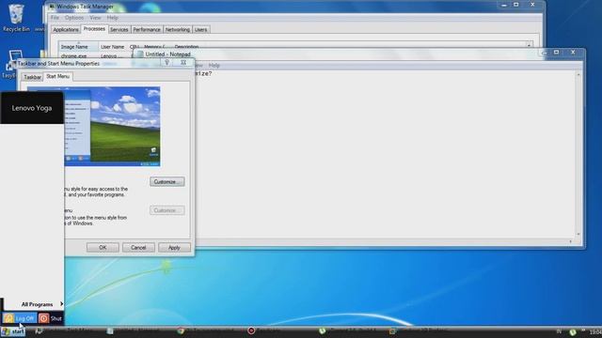The image size is (602, 338).
Task: Select the Taskbar tab in Properties dialog
Action: click(32, 77)
